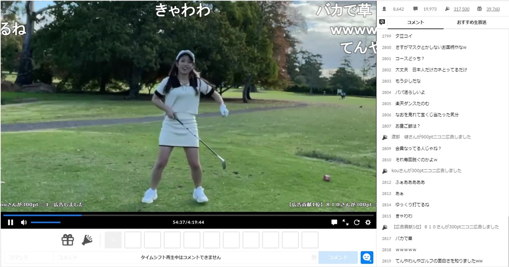This screenshot has width=509, height=267.
Task: Click the comment panel toggle icon
Action: click(382, 22)
